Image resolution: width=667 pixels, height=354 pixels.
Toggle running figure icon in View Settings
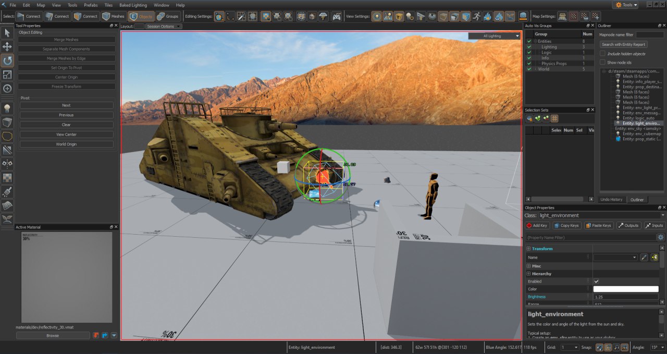coord(476,16)
